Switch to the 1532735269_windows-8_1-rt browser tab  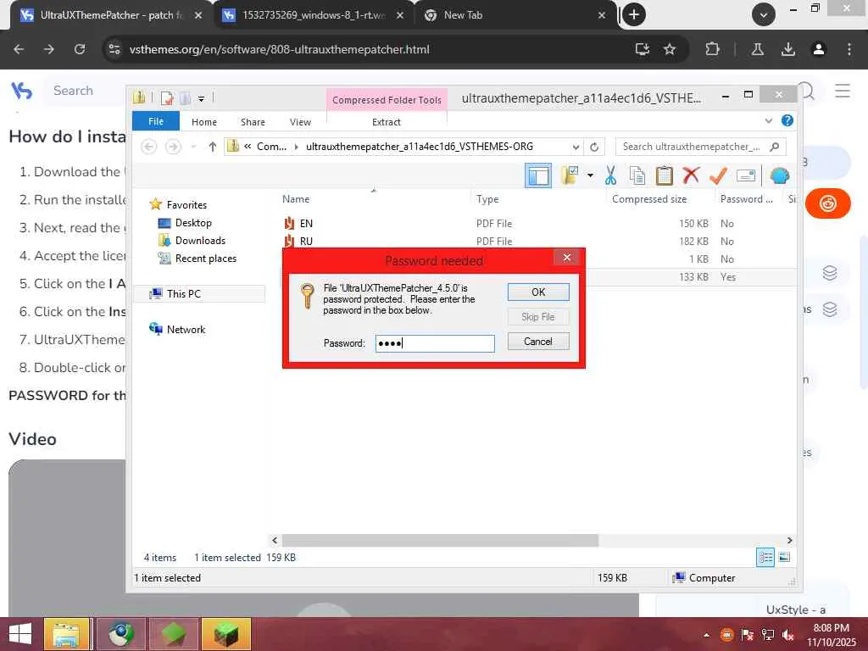[314, 15]
